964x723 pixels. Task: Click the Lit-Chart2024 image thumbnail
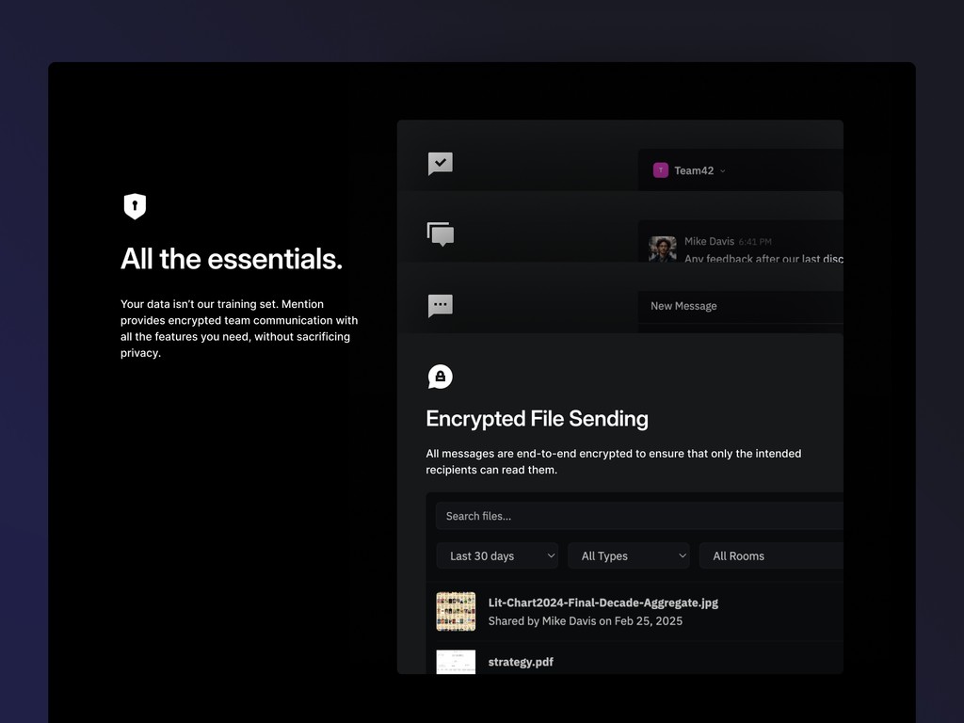click(x=456, y=610)
